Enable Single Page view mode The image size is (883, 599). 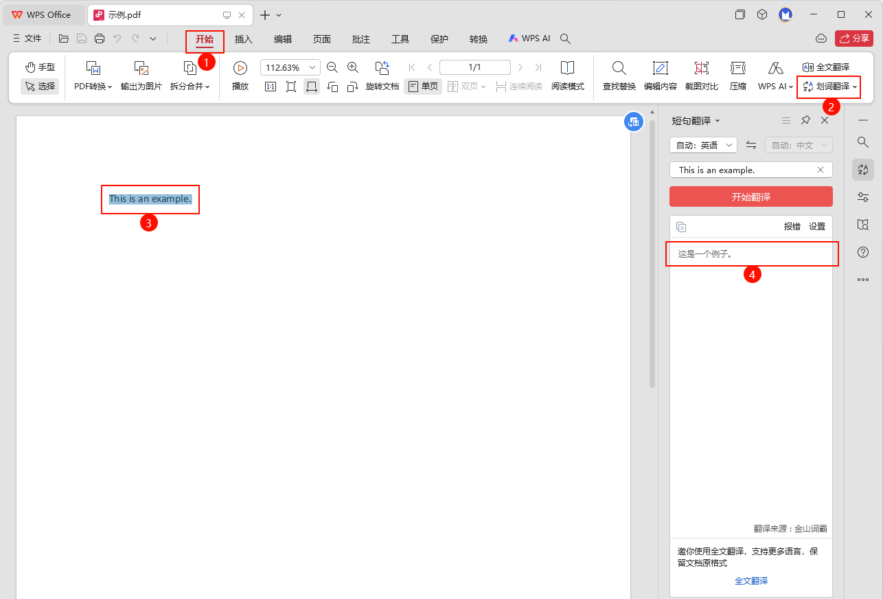423,87
